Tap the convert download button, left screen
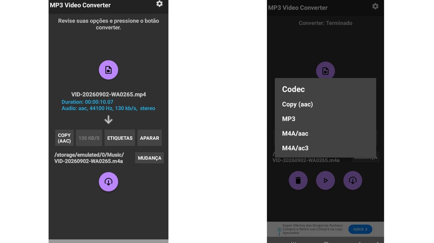 click(108, 182)
